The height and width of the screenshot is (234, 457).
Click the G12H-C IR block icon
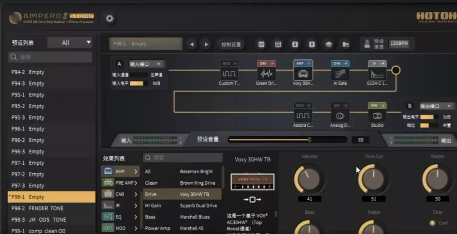coord(377,74)
